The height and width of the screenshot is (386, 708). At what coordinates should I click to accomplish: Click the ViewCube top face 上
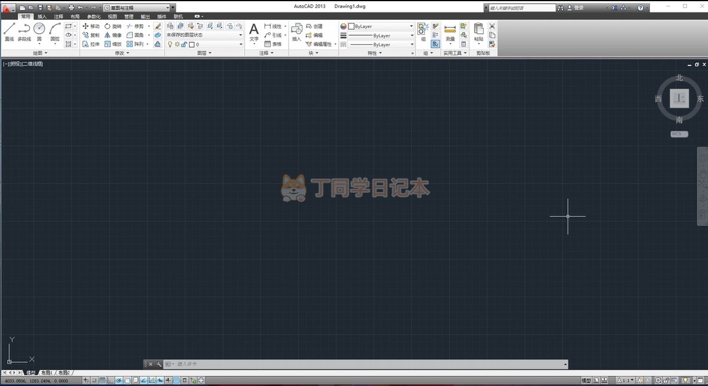[x=679, y=98]
